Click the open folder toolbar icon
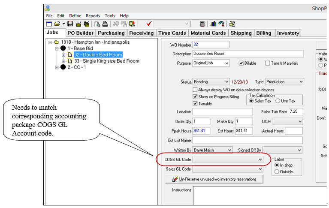 [57, 24]
